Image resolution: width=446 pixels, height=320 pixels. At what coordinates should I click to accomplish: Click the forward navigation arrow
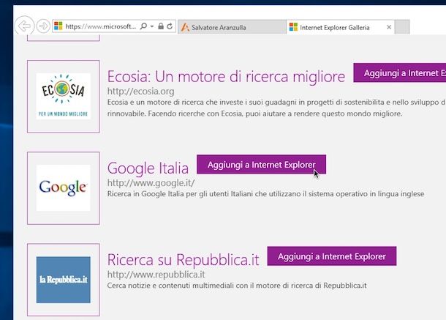43,26
